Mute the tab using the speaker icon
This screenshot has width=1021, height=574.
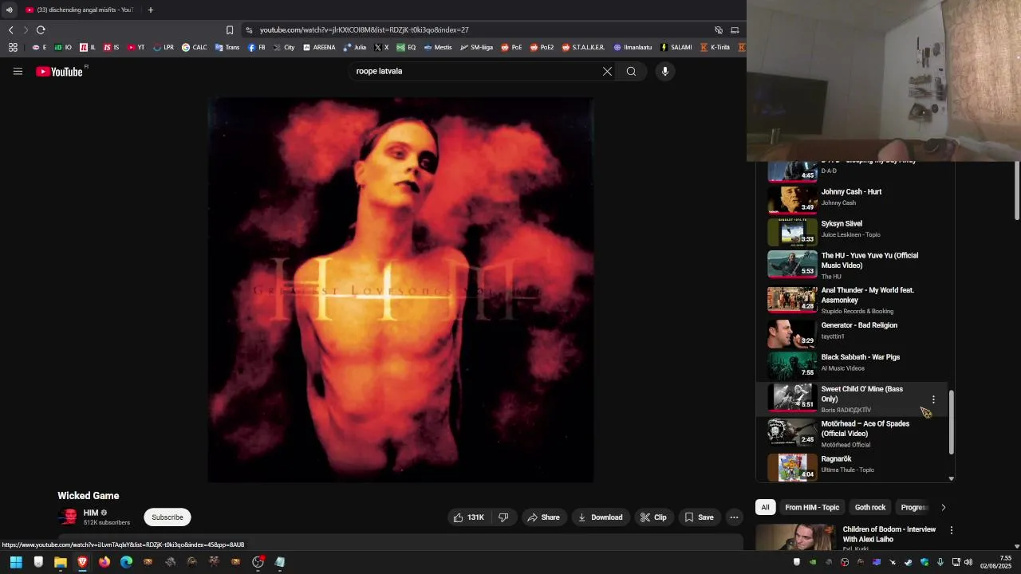click(x=10, y=10)
